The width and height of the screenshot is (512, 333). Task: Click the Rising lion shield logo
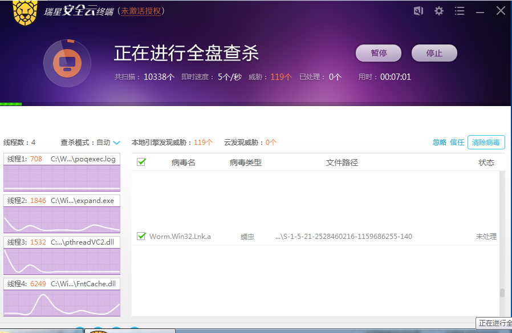pyautogui.click(x=25, y=13)
